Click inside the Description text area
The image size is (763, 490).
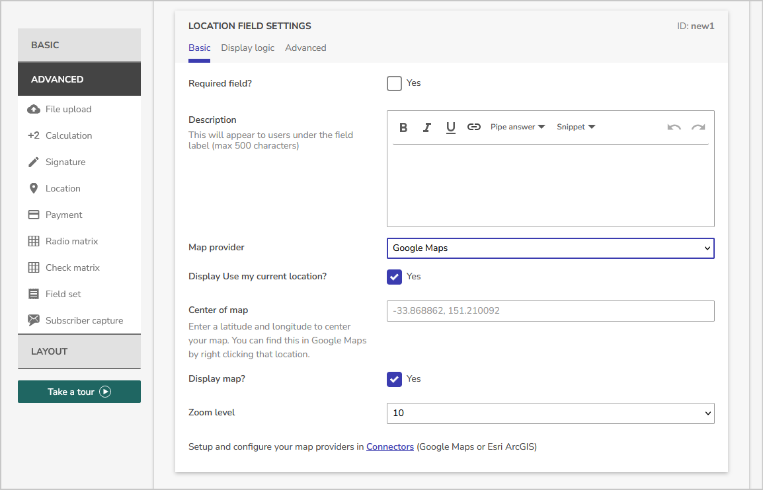550,185
